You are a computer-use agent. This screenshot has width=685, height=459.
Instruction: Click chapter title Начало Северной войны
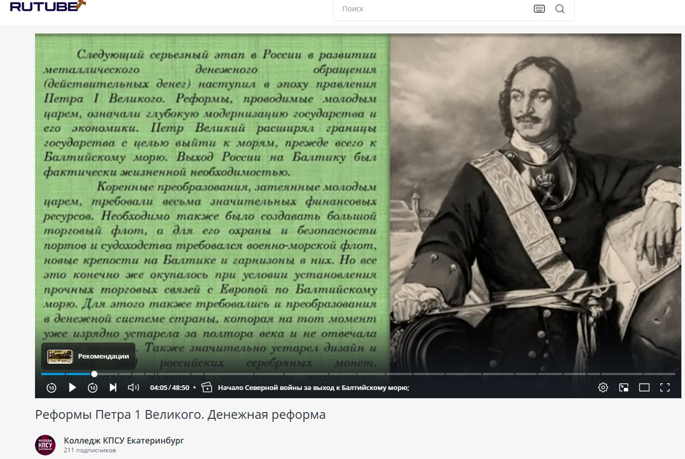coord(313,387)
